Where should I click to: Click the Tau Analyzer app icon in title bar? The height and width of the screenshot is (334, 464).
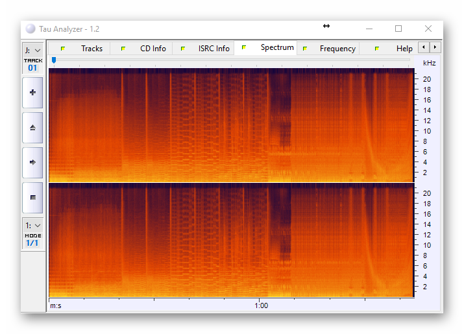[x=31, y=29]
